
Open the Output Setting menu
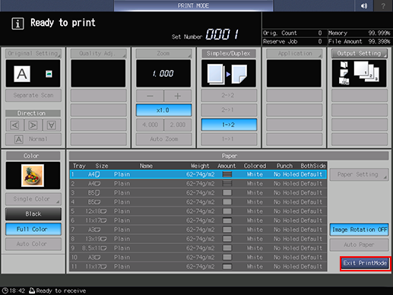click(360, 53)
